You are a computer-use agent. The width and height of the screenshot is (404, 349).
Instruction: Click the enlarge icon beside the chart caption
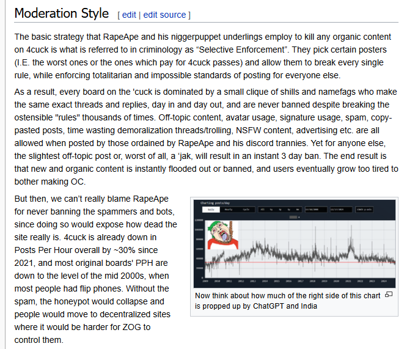point(389,295)
